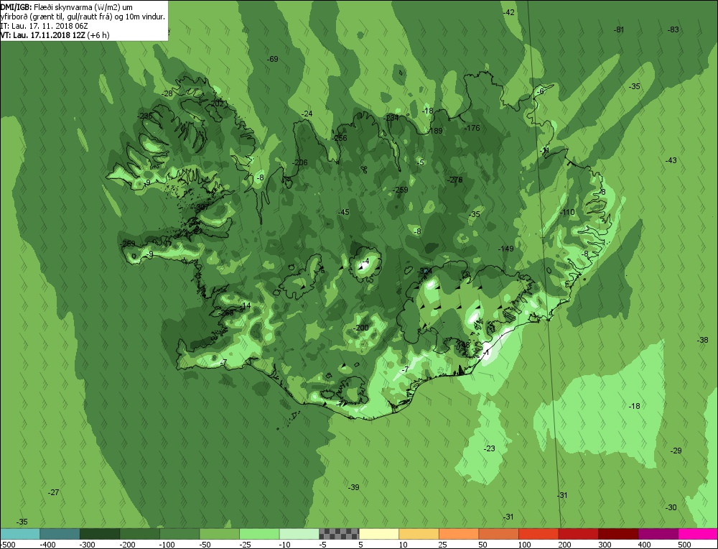718x549 pixels.
Task: Pick the pale yellow swatch between 5 and 10
Action: pos(378,534)
